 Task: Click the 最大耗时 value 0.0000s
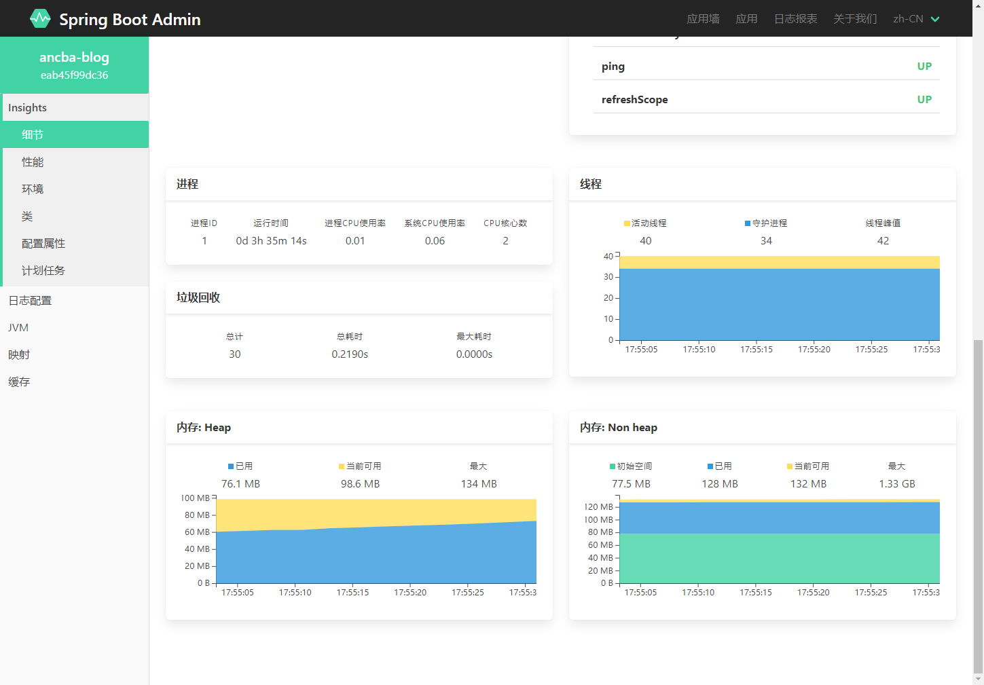[x=474, y=354]
